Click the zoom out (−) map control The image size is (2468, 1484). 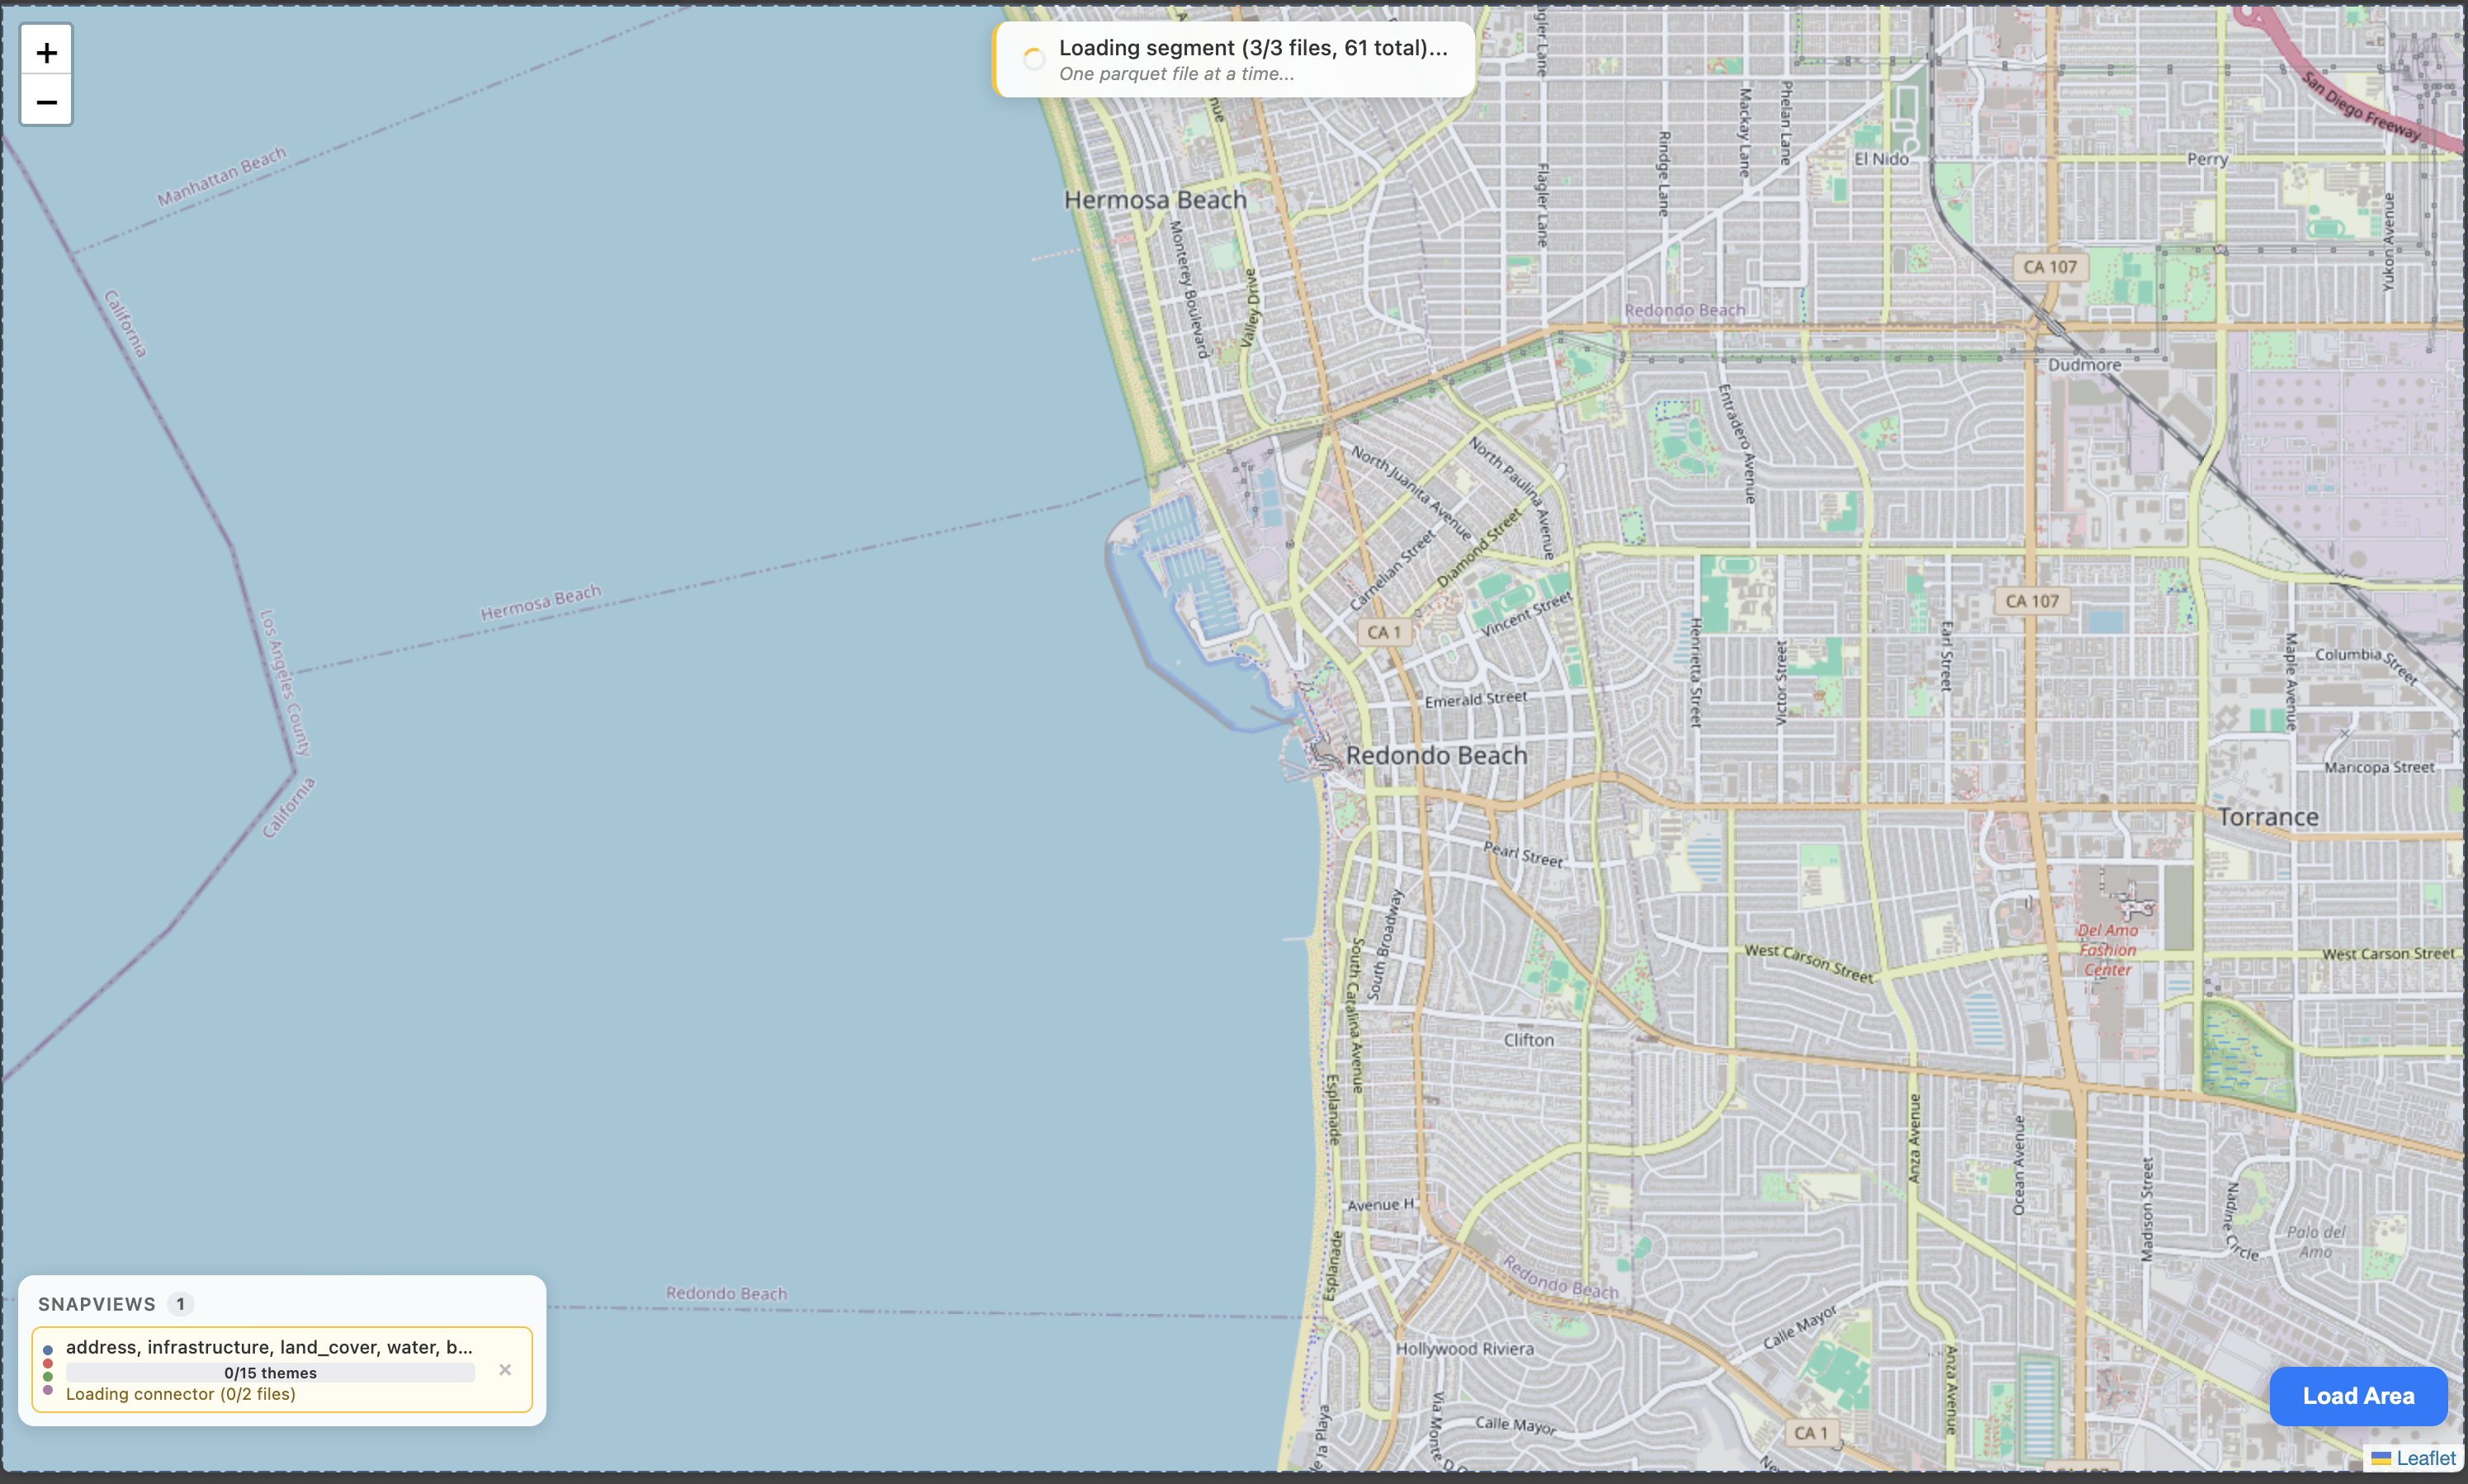(46, 100)
